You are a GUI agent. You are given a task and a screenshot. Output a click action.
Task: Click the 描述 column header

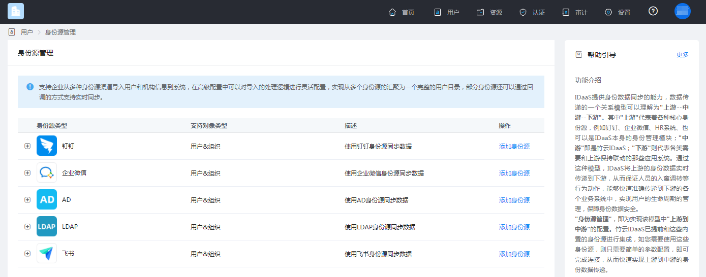click(351, 126)
